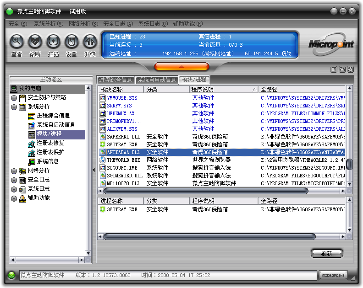
Task: Click the 网络分析 computers icon
Action: (x=22, y=171)
